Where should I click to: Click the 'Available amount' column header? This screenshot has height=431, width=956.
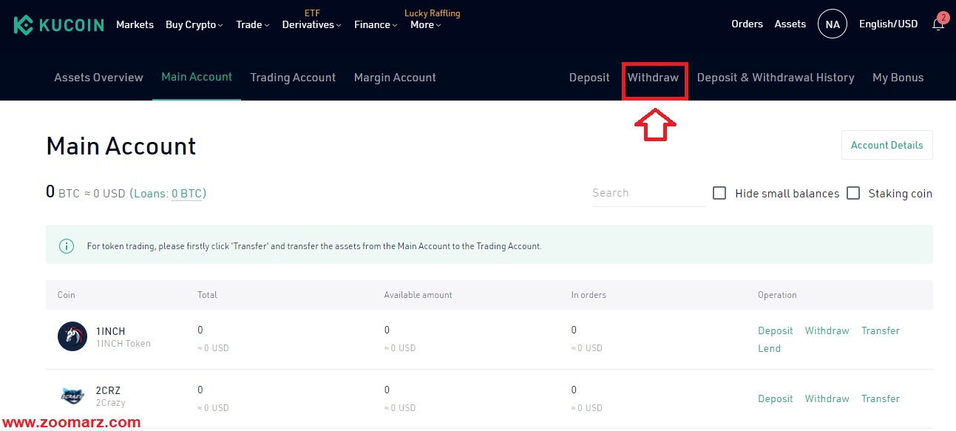418,295
